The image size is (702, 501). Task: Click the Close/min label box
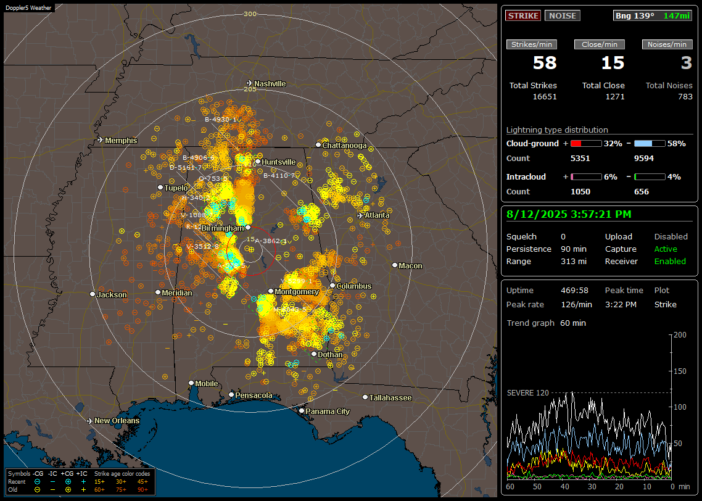point(600,44)
